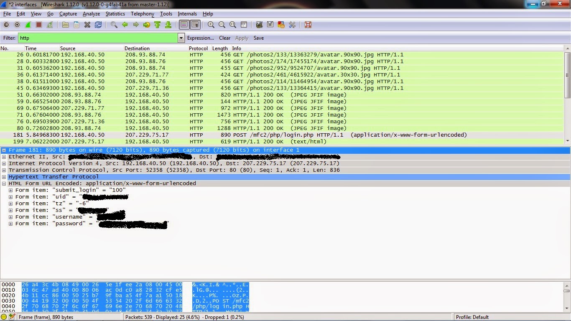Edit capture filters toolbar icon
The height and width of the screenshot is (321, 571).
pyautogui.click(x=260, y=25)
